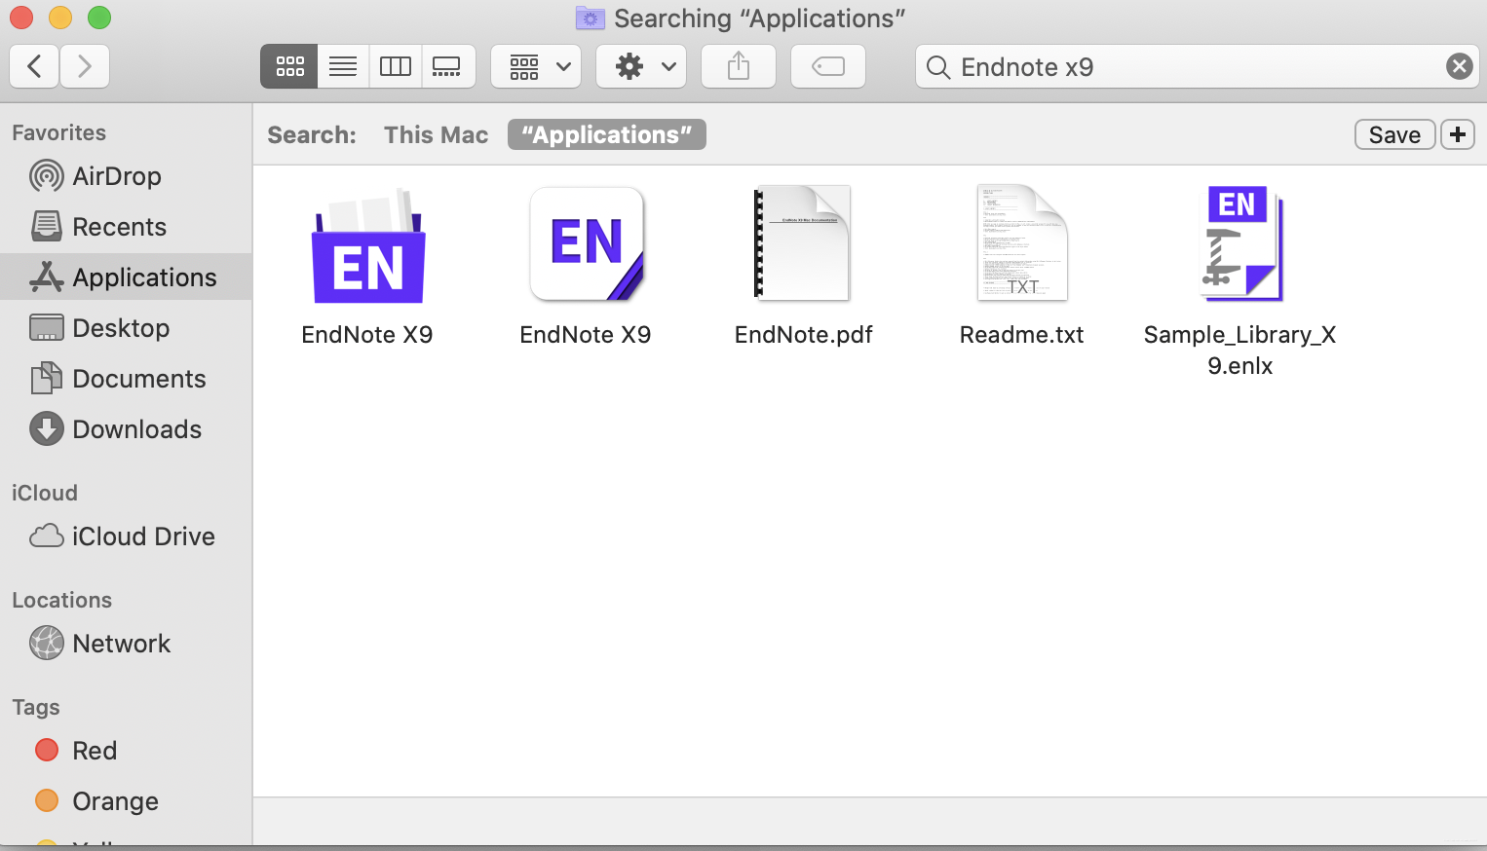Select the EndNote X9 folder icon
Screen dimensions: 1487x851
coord(367,245)
